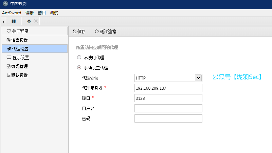Expand the 代理协议 HTTP dropdown

[198, 78]
